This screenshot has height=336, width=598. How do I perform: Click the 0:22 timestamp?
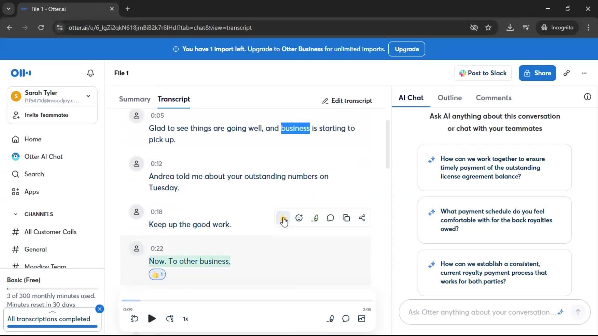(157, 249)
